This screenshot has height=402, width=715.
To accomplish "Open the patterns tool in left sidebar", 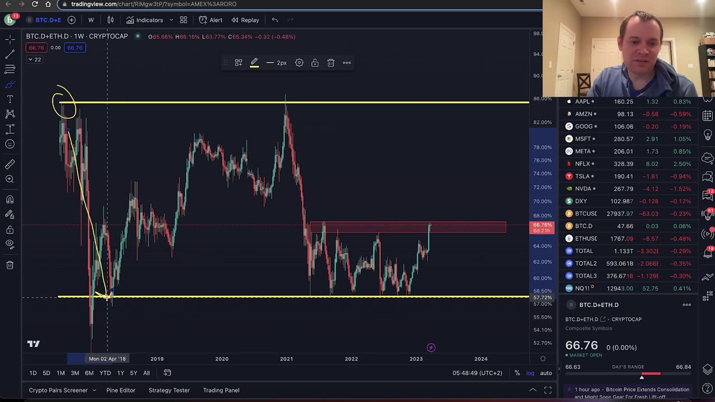I will pos(9,114).
